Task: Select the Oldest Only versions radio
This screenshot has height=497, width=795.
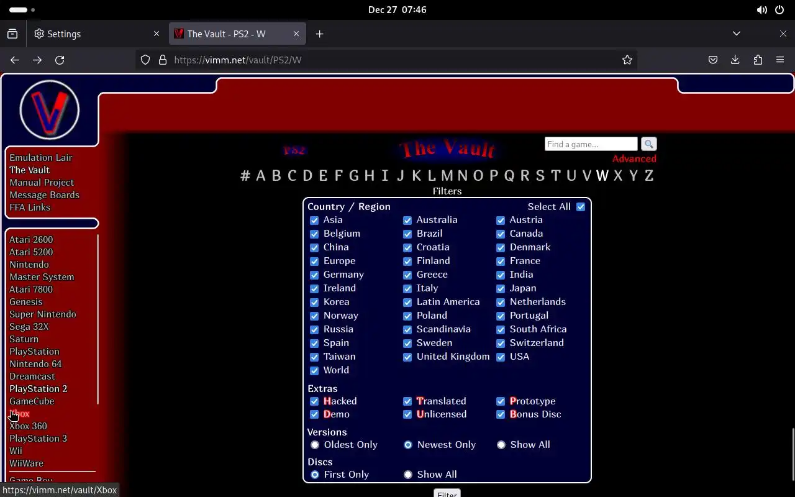Action: tap(315, 445)
